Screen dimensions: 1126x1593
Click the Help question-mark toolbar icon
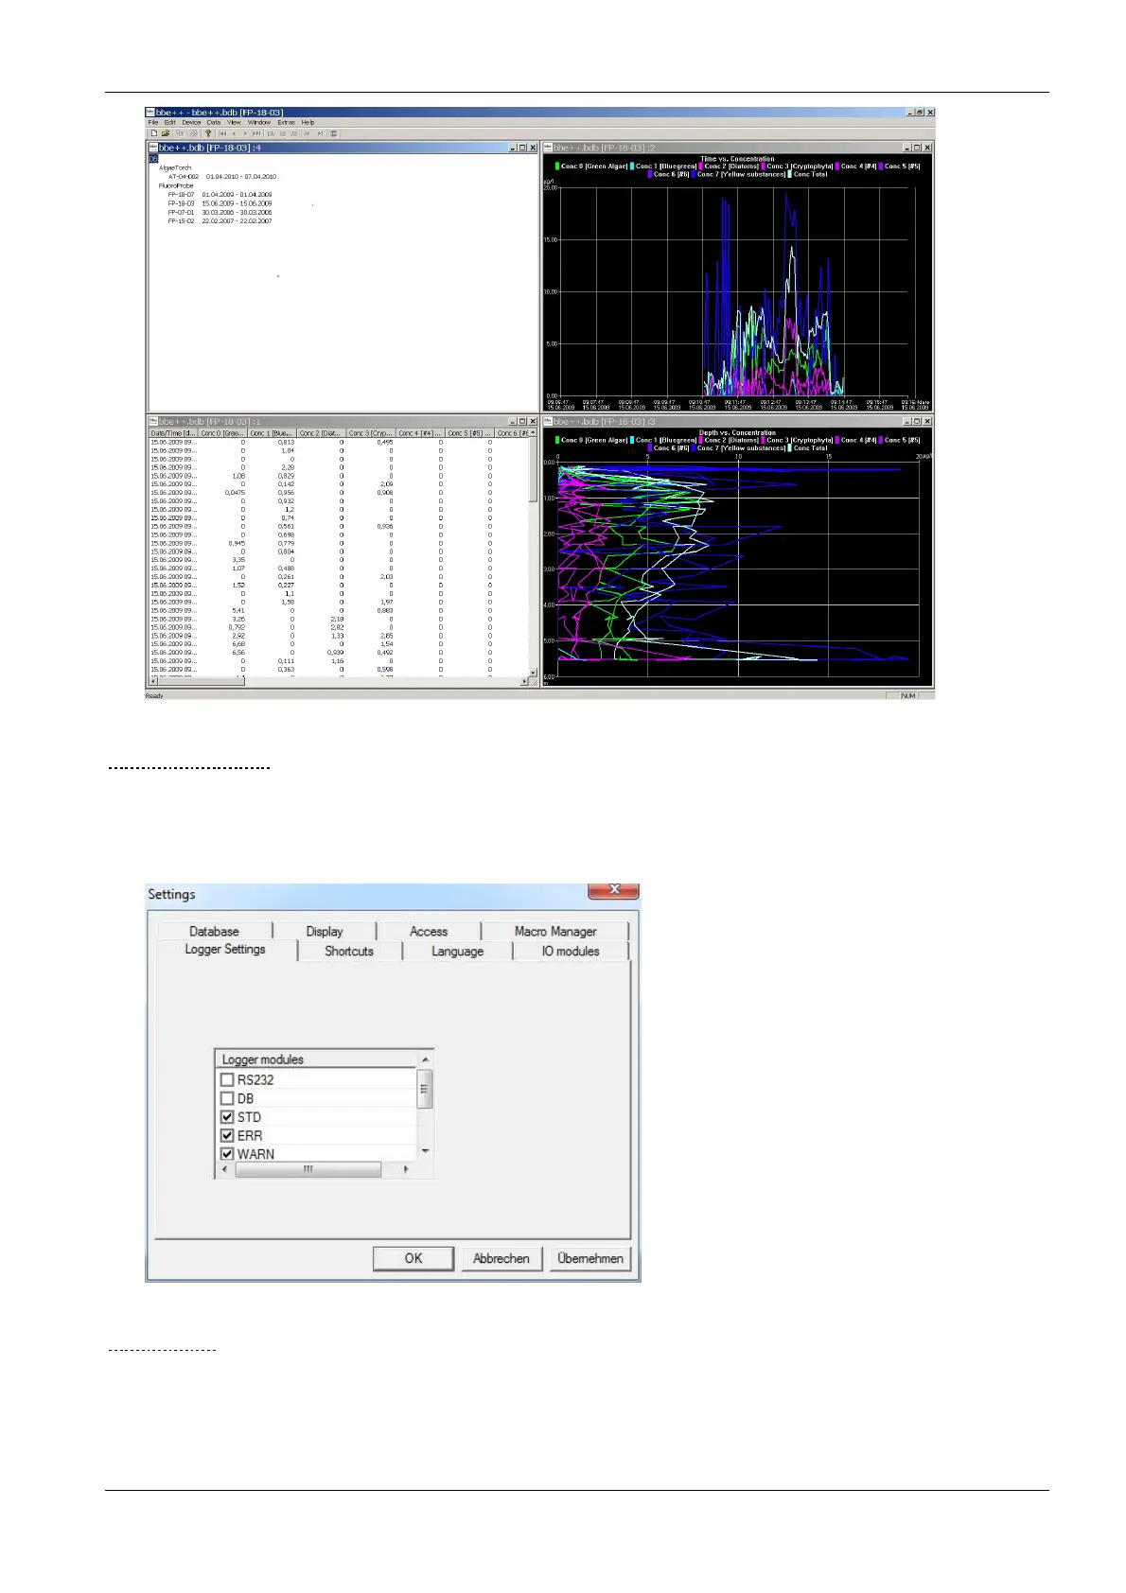click(208, 133)
